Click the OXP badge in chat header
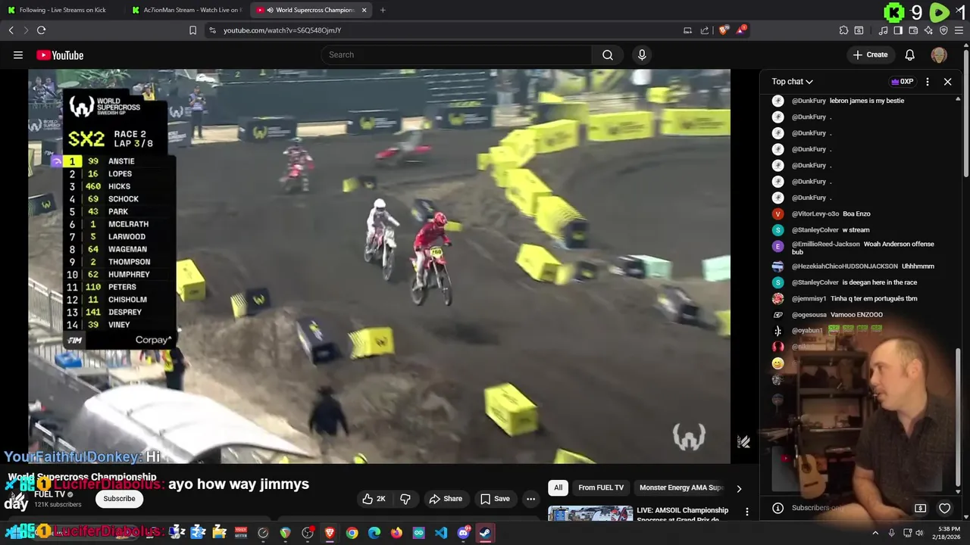970x545 pixels. pyautogui.click(x=902, y=82)
